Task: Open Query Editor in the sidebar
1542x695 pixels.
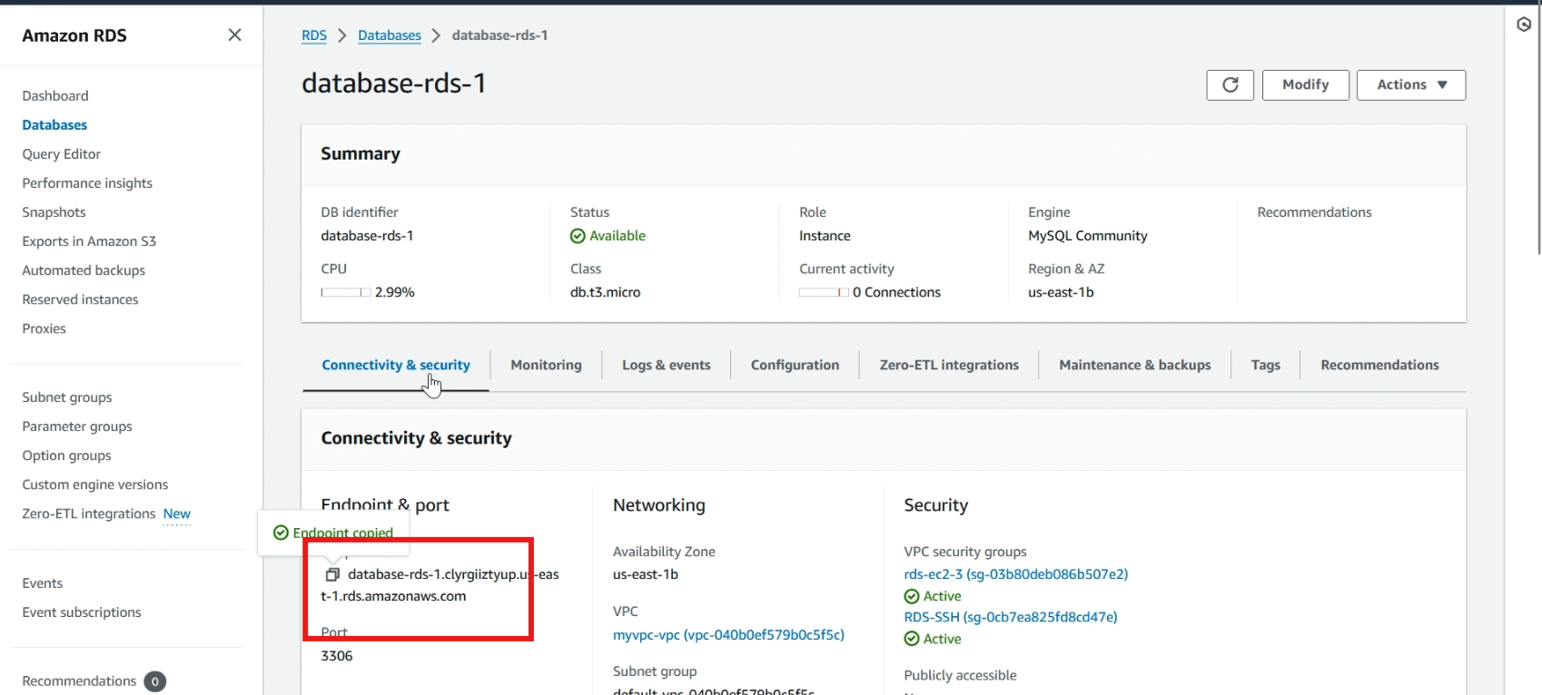Action: point(62,153)
